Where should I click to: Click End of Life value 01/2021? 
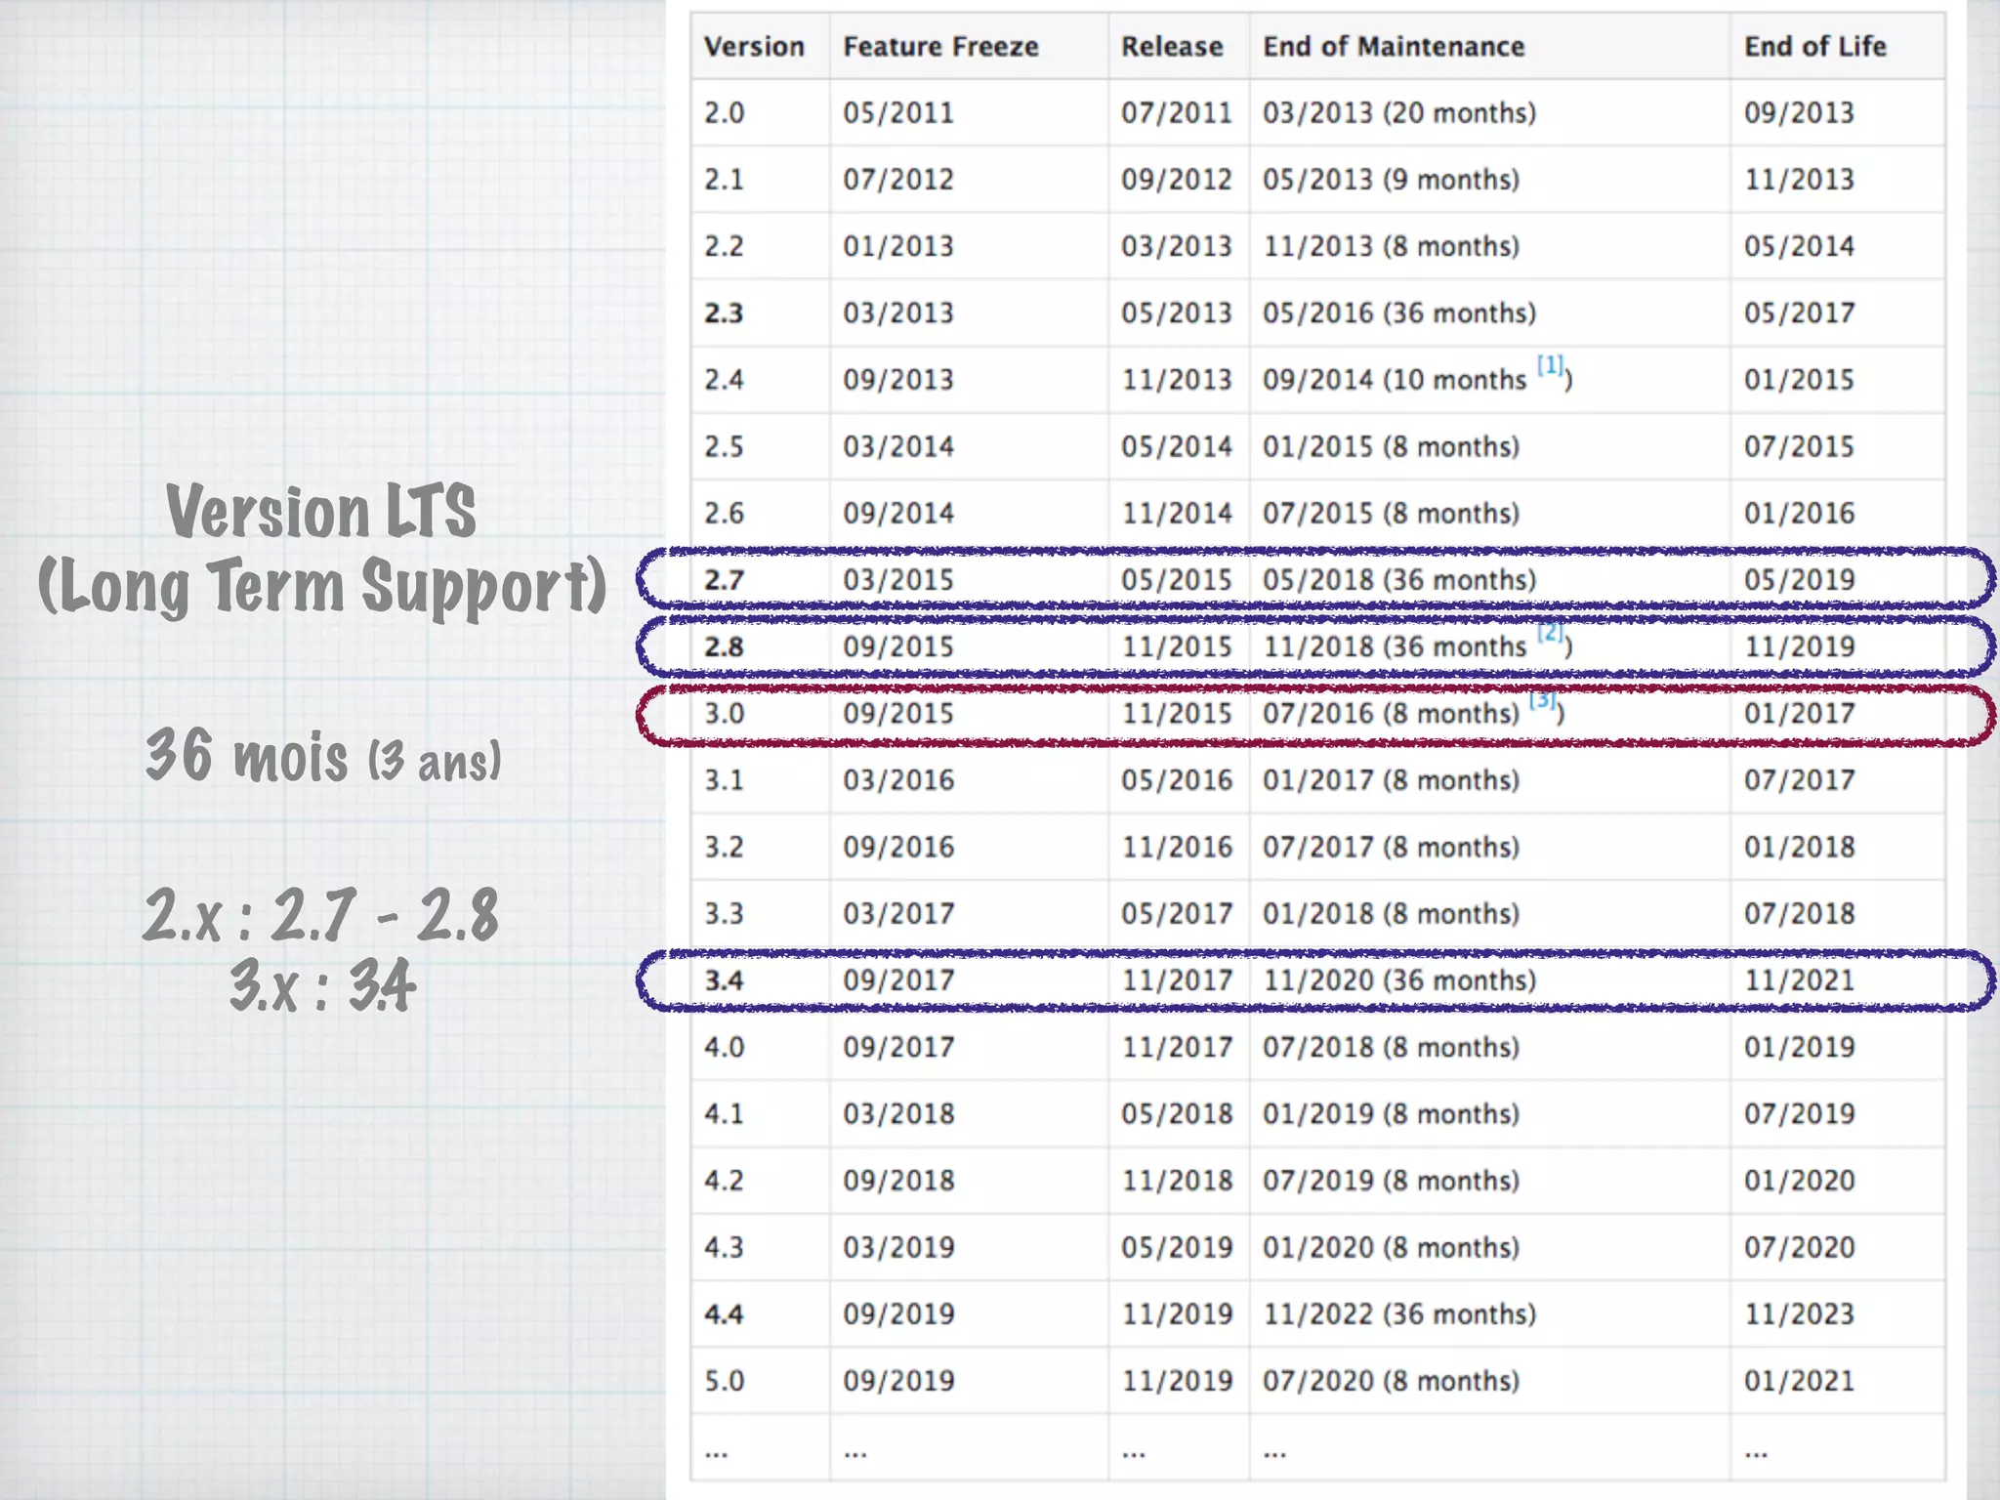[x=1799, y=1381]
